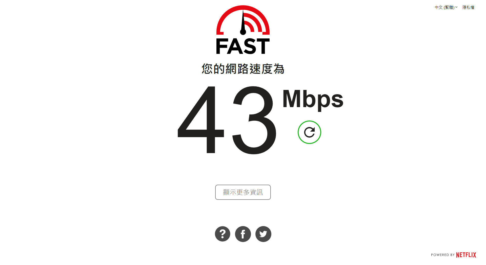Image resolution: width=486 pixels, height=265 pixels.
Task: Click the large 43 speed result
Action: (227, 120)
